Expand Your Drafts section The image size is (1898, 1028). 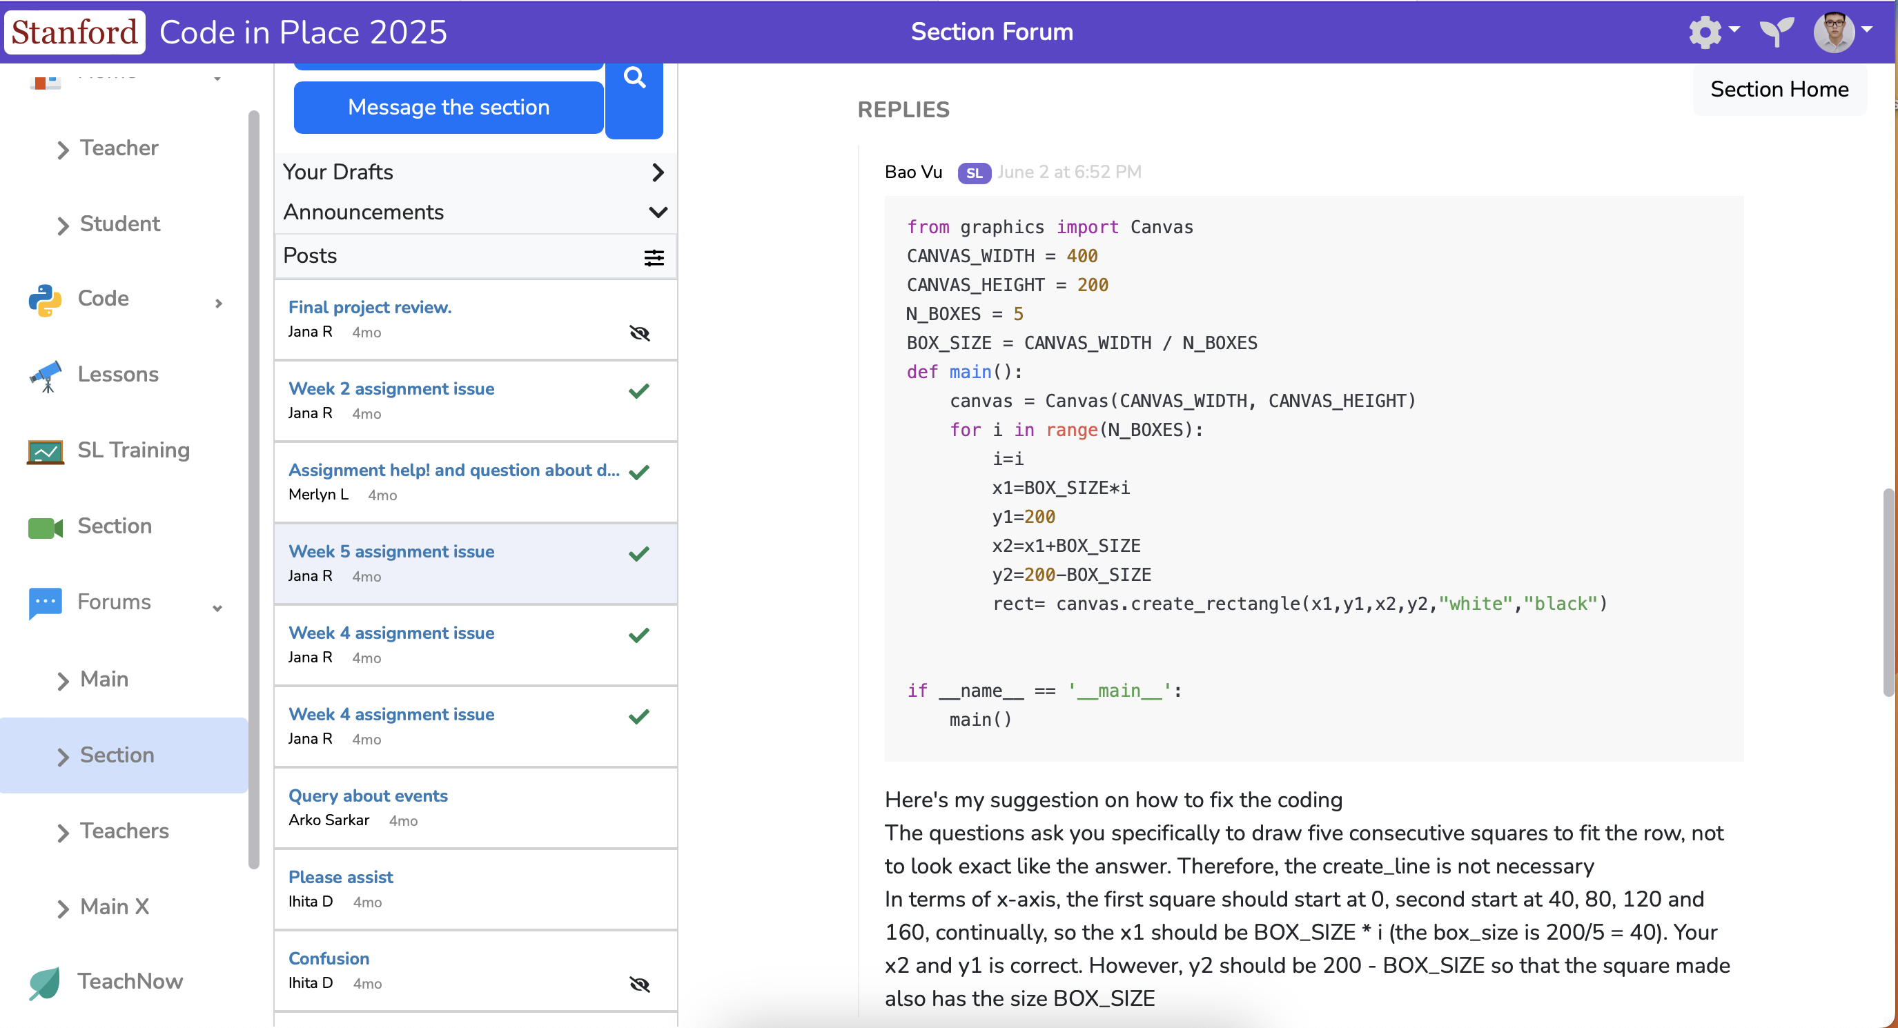click(x=657, y=172)
